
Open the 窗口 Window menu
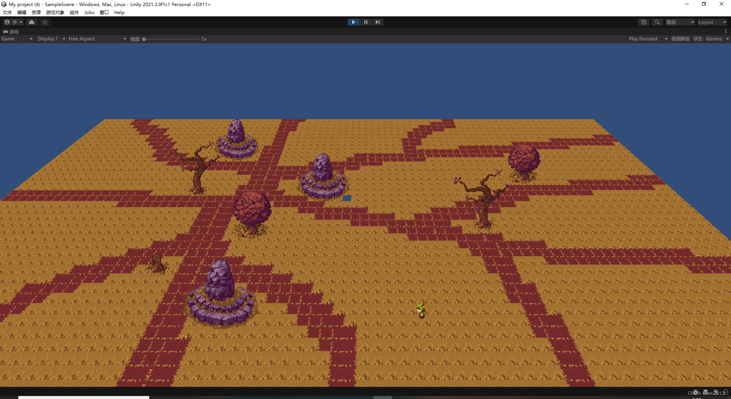coord(104,12)
